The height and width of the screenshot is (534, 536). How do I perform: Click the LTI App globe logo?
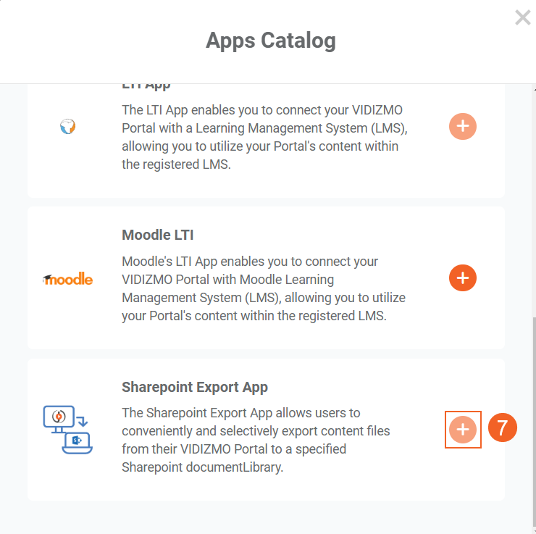coord(67,127)
